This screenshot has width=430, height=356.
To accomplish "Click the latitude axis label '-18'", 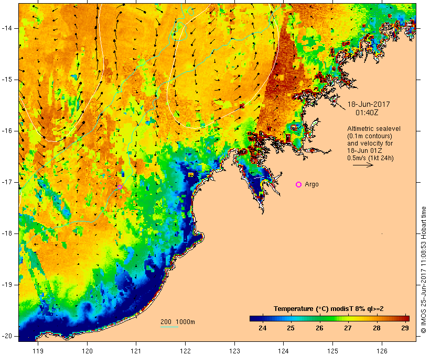I will click(x=7, y=233).
